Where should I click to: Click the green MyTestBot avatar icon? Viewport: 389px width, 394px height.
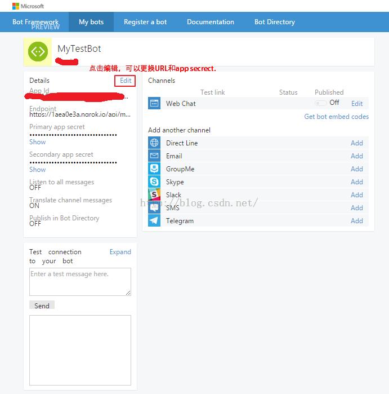(x=38, y=52)
